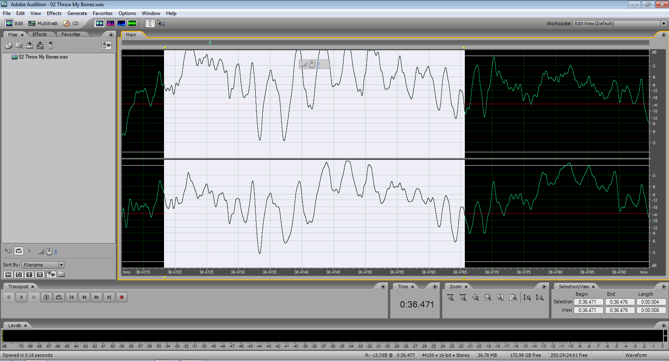Toggle show audio files filter button
The image size is (669, 361).
point(8,274)
